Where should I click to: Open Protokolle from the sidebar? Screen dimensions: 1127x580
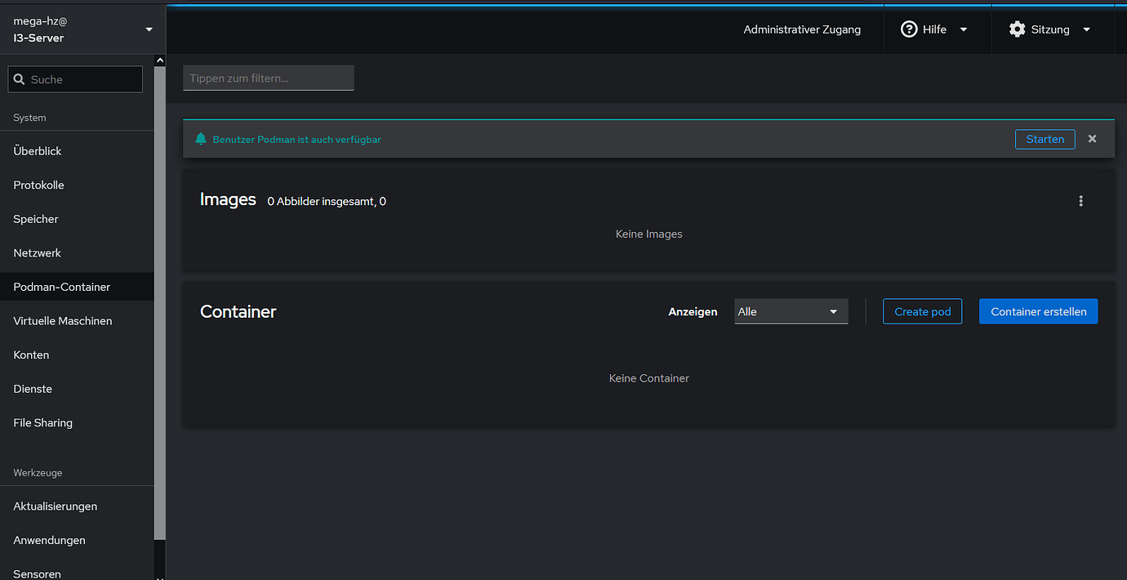[38, 185]
